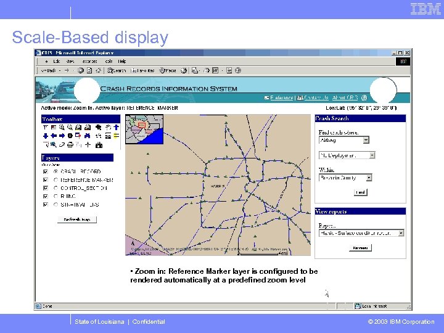
Task: Click the browser History icon
Action: click(x=184, y=70)
